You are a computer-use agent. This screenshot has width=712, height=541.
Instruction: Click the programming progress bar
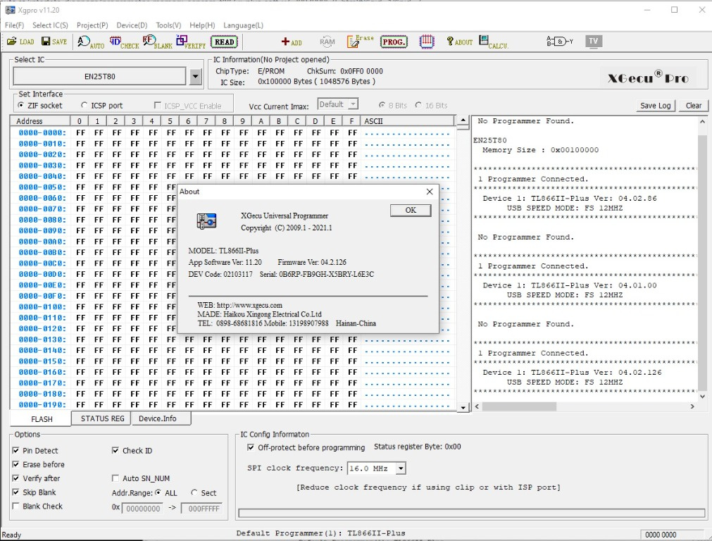pos(472,513)
